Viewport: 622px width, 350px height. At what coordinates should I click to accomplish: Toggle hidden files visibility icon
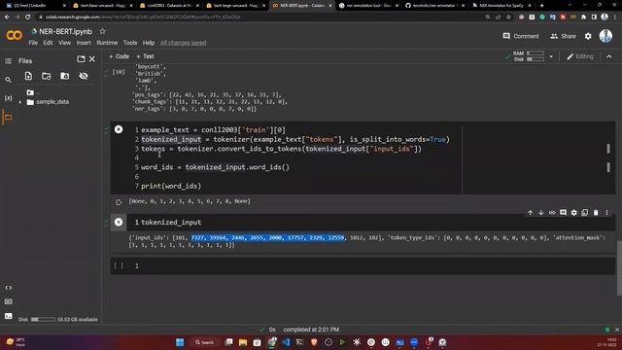pyautogui.click(x=84, y=76)
